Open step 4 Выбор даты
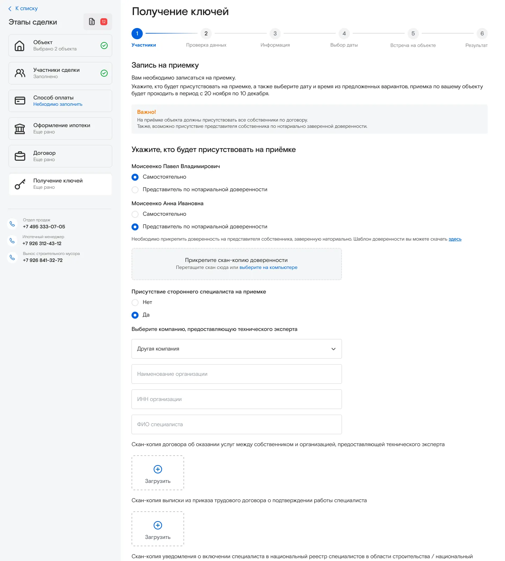Image resolution: width=505 pixels, height=561 pixels. click(344, 34)
